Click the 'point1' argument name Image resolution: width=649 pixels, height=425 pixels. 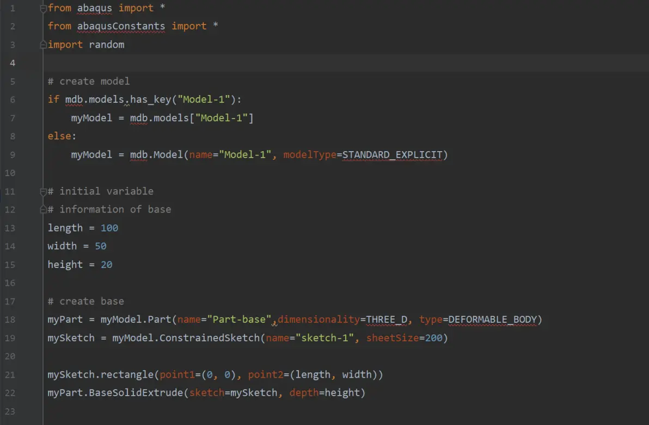pyautogui.click(x=177, y=374)
